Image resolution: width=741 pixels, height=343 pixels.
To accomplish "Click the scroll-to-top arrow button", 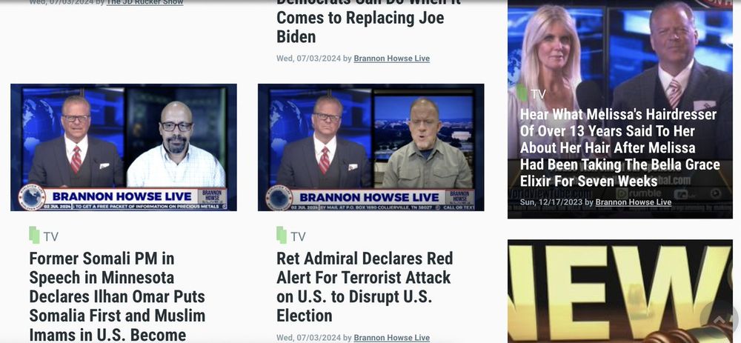I will [x=719, y=318].
